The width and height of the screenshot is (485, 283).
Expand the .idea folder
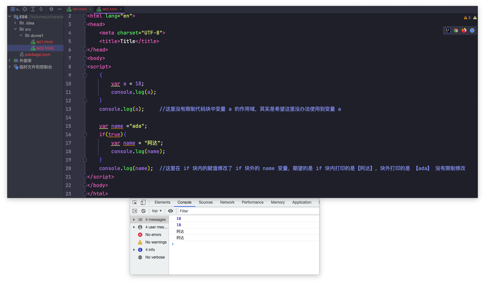15,23
